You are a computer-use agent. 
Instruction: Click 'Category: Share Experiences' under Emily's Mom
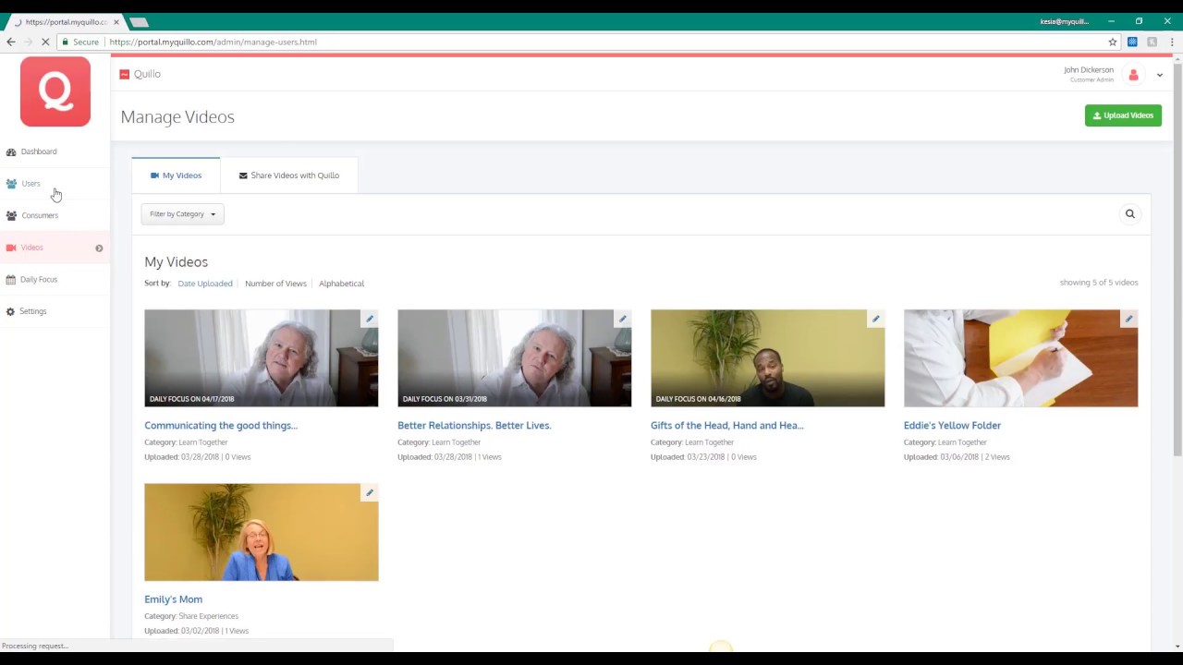(191, 616)
